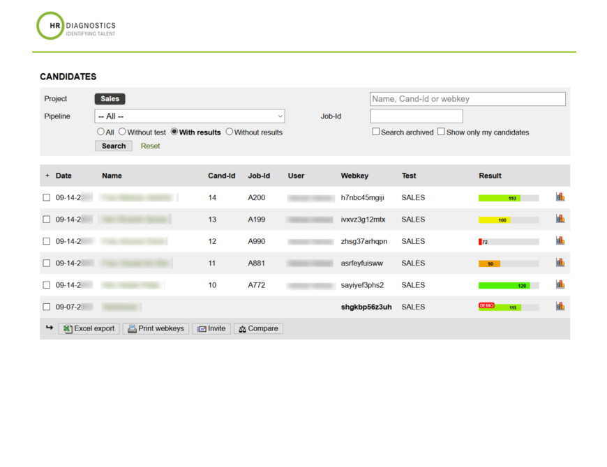Open result chart icon for webkey h7nbc45mgiji

click(560, 197)
